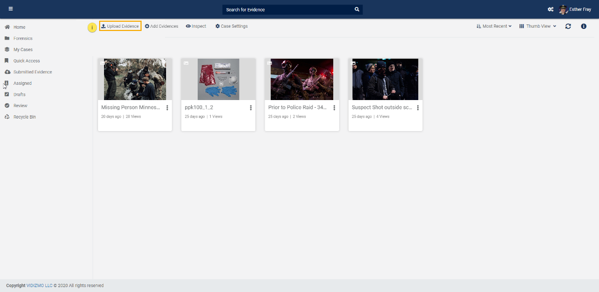Open the hamburger menu in top bar
The image size is (599, 292).
(x=10, y=9)
